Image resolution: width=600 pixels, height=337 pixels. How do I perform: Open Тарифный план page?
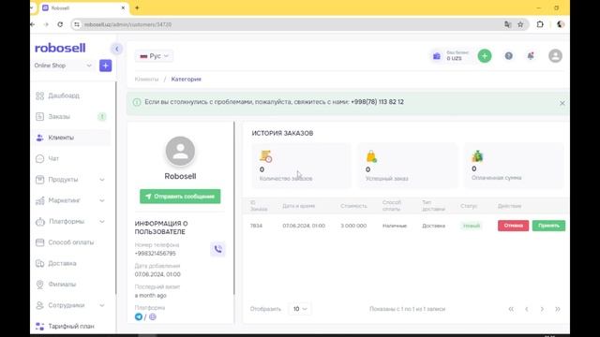pos(71,327)
